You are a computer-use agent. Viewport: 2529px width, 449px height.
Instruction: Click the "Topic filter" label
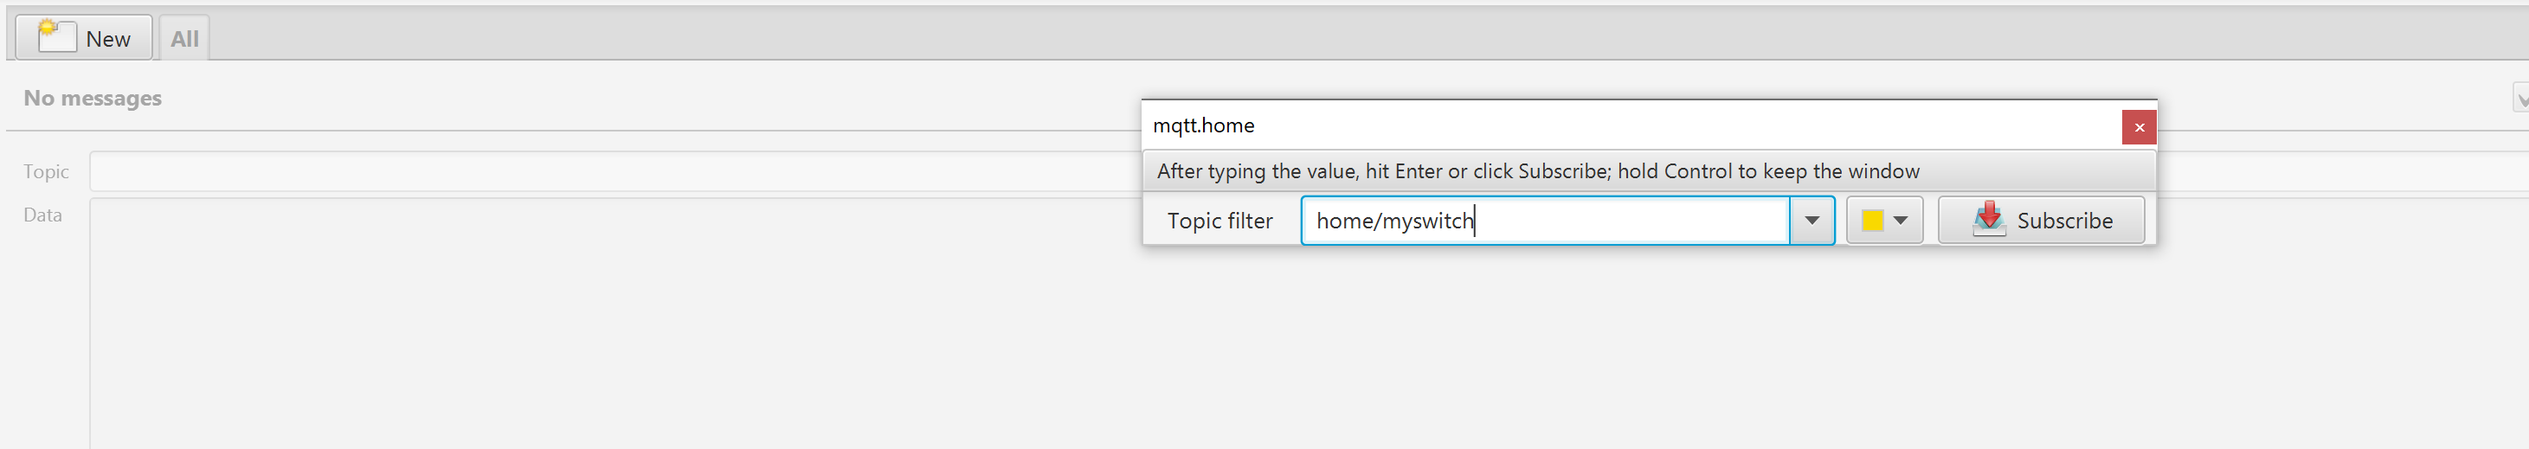[x=1219, y=221]
